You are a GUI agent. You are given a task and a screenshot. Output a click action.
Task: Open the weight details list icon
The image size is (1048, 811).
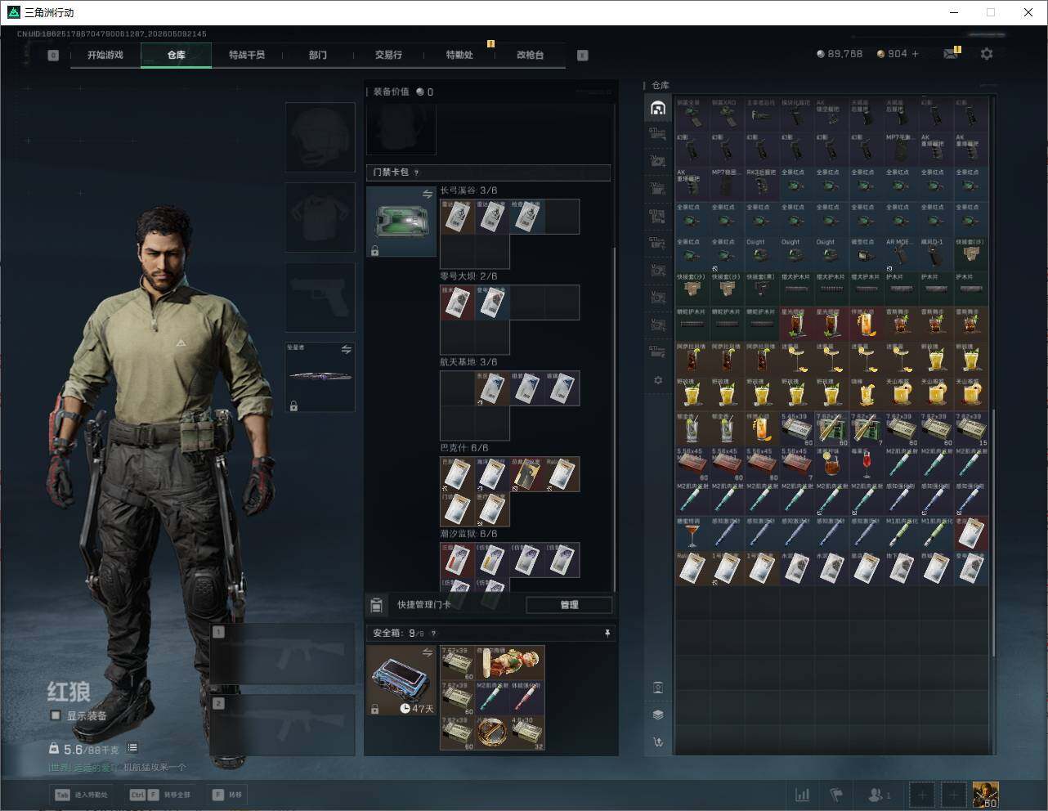click(132, 748)
